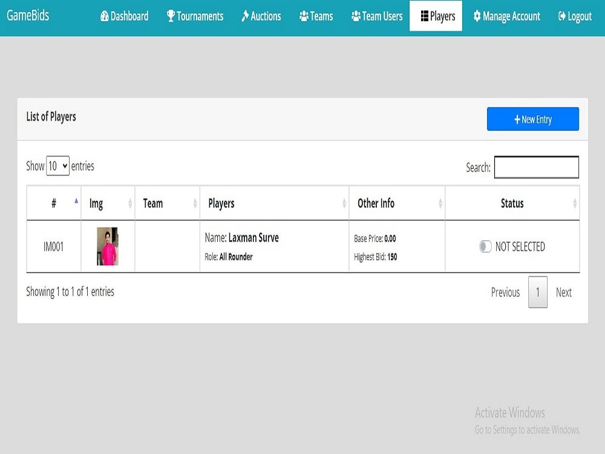Sort by the Status column header

512,203
